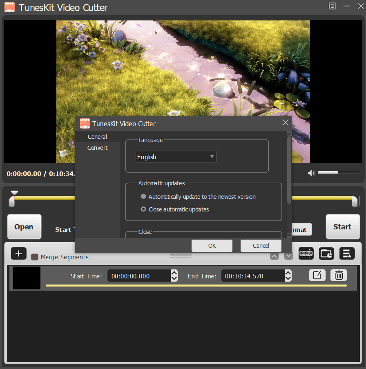Click the playhead marker on the timeline
This screenshot has width=366, height=369.
[14, 193]
